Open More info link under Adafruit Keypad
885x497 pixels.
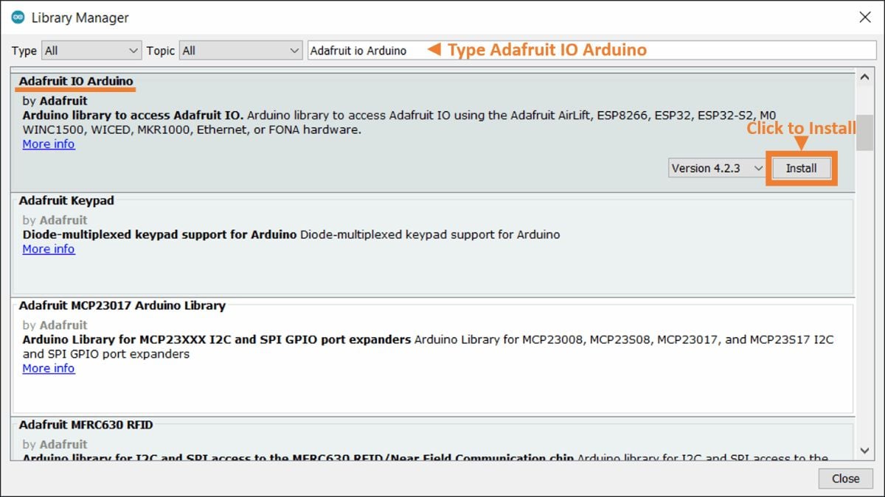[49, 249]
